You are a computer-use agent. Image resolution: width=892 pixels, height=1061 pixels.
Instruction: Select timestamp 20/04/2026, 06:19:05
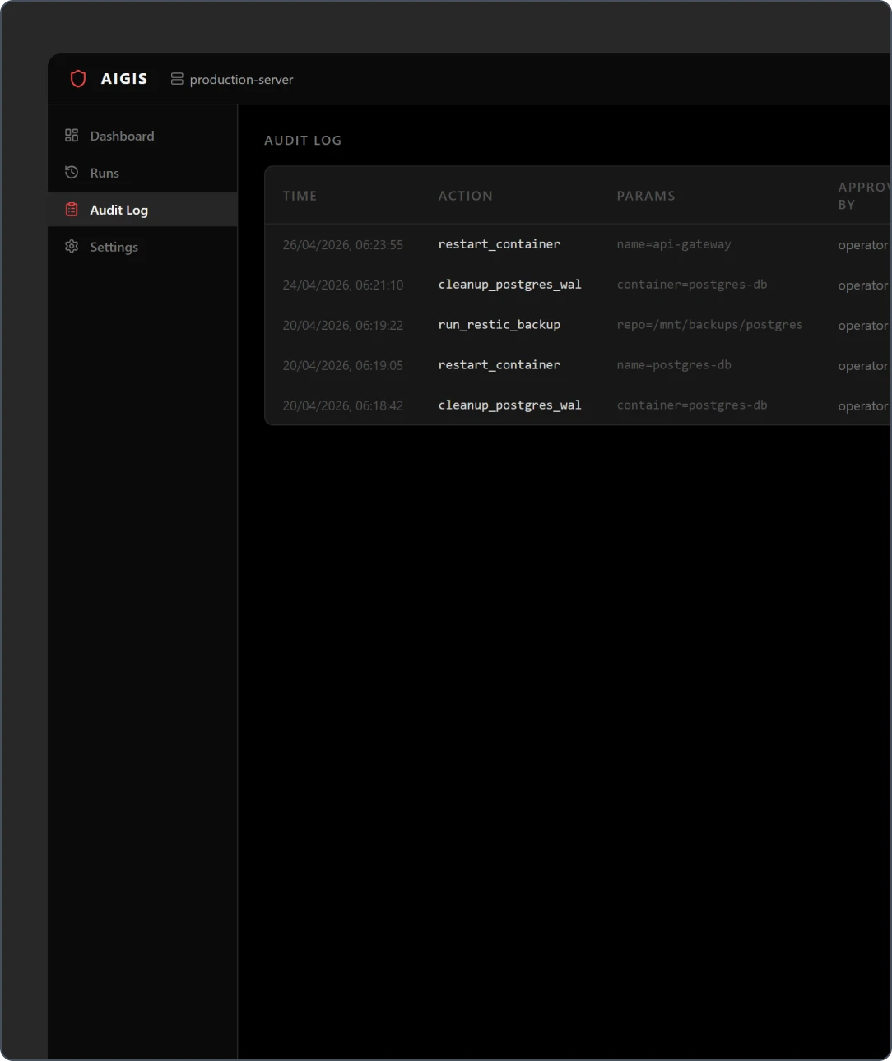[343, 366]
